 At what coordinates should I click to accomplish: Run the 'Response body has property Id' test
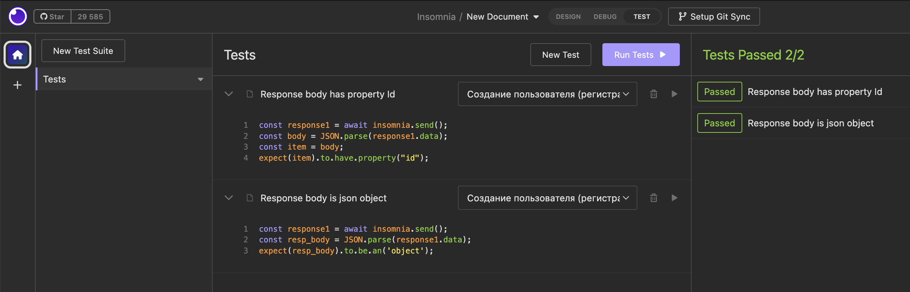coord(674,94)
